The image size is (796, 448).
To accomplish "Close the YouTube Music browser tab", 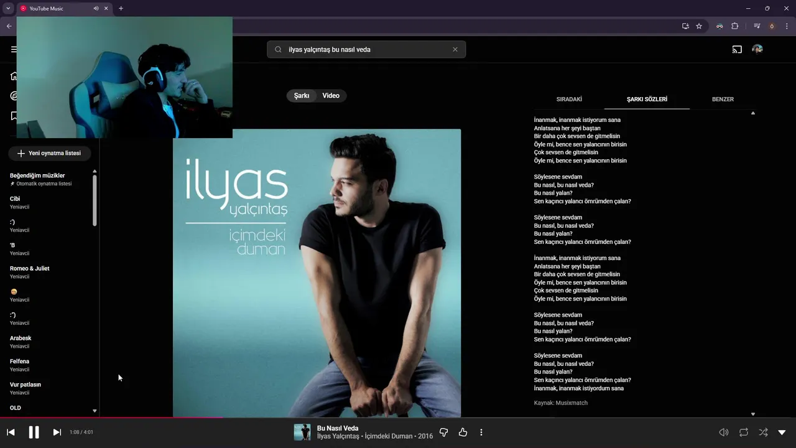I will [106, 9].
